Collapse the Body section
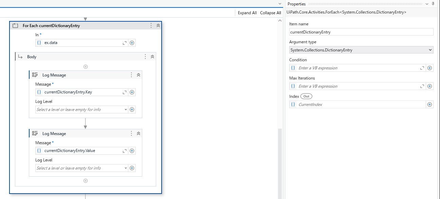 [152, 57]
